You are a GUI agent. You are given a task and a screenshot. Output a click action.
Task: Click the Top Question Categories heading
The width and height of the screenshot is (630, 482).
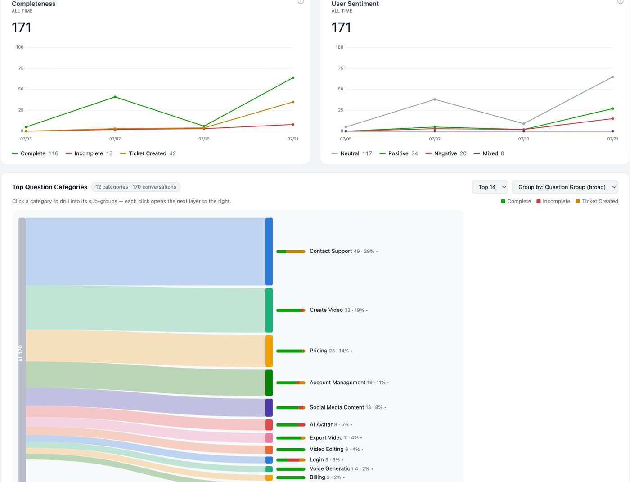click(x=50, y=187)
